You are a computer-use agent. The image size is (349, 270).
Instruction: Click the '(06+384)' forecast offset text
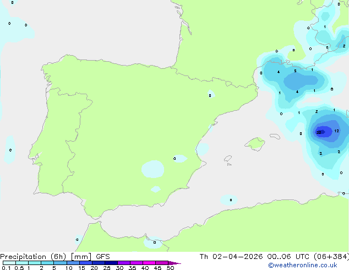click(331, 257)
